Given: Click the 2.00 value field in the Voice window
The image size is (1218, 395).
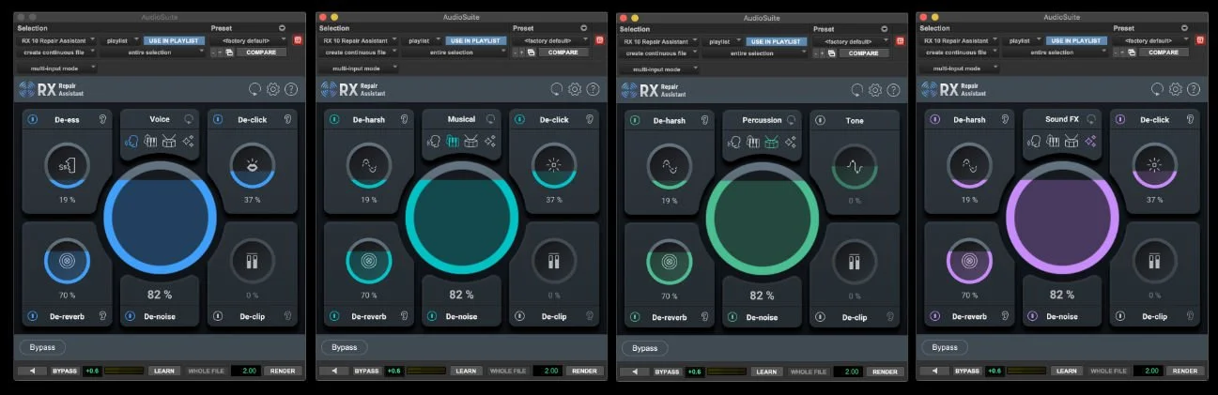Looking at the screenshot, I should click(245, 371).
